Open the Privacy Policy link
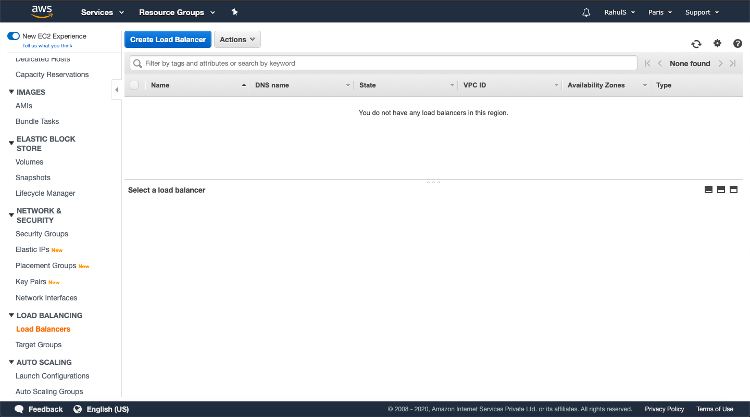This screenshot has height=417, width=750. click(x=664, y=409)
